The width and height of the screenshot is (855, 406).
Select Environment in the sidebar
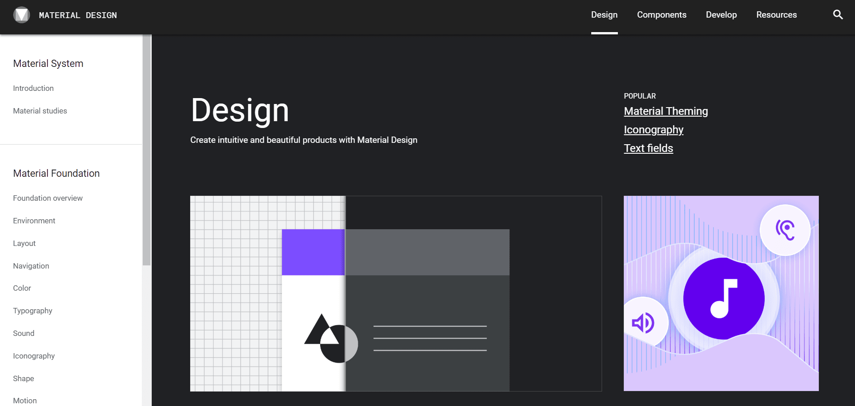[x=34, y=221]
